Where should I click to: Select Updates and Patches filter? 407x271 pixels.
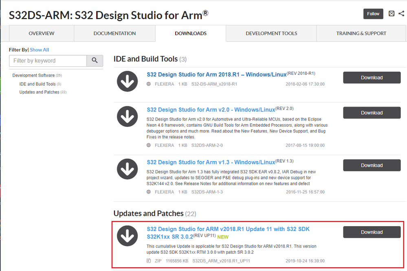pyautogui.click(x=39, y=92)
